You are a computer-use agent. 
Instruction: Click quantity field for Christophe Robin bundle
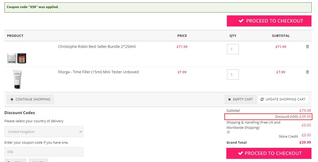233,49
